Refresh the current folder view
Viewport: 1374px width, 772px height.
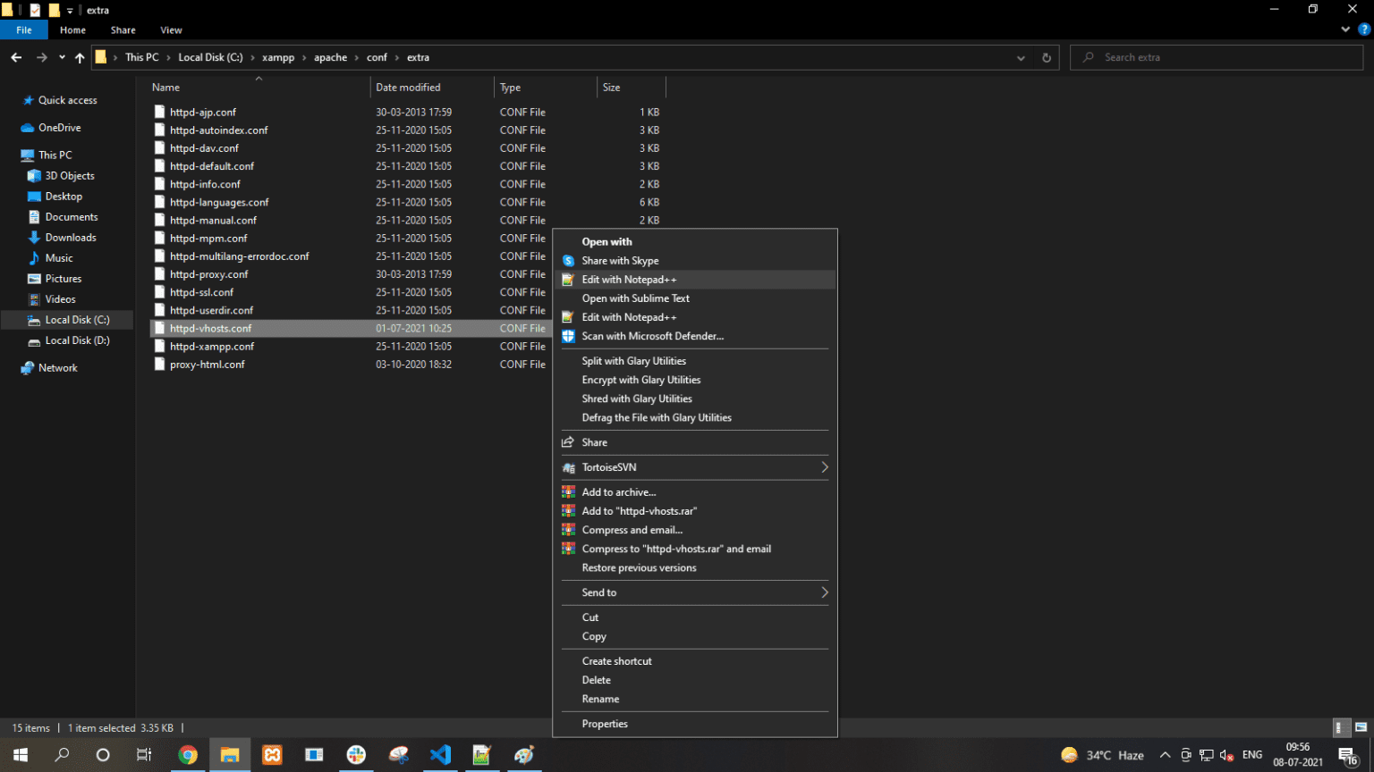pyautogui.click(x=1047, y=57)
